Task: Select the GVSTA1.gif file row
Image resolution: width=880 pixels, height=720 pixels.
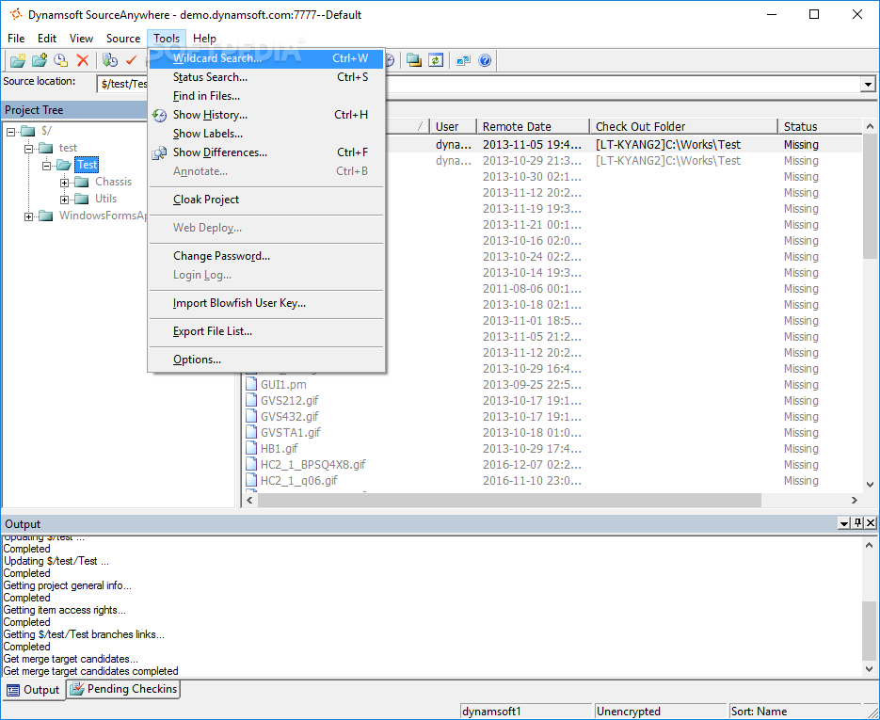Action: (x=552, y=433)
